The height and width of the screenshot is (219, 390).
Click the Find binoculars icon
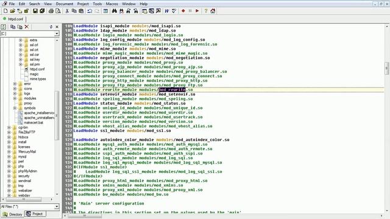(x=115, y=11)
